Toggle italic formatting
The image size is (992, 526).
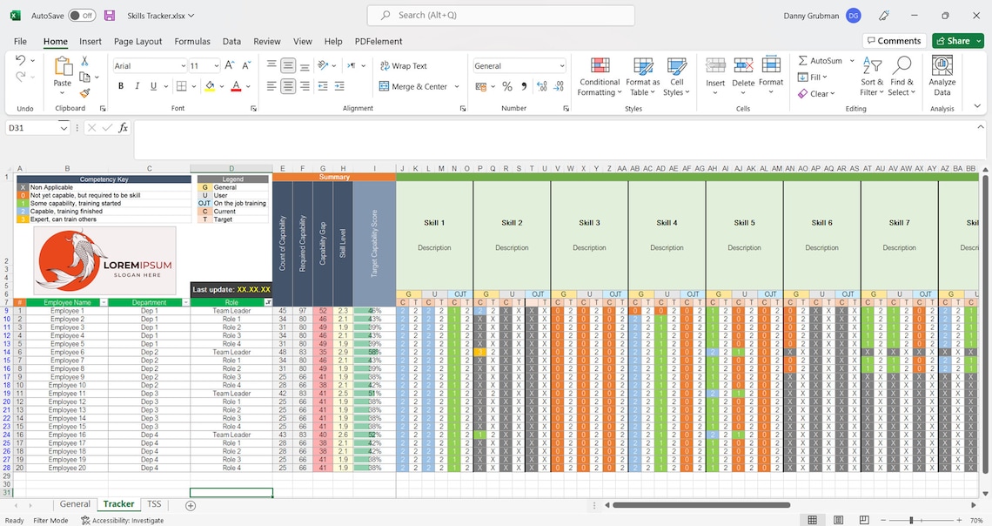pyautogui.click(x=135, y=85)
